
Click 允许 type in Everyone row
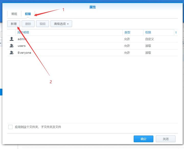127,53
